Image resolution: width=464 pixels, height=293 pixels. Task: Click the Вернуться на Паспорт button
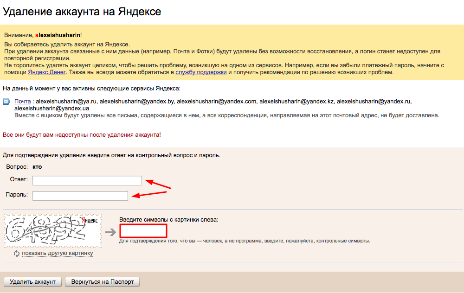coord(103,282)
